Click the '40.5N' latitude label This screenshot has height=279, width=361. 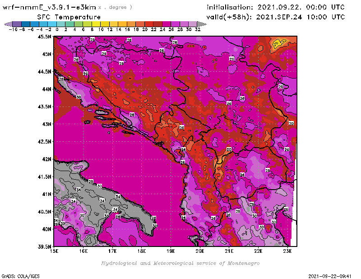44,212
